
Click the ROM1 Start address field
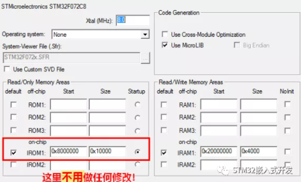[69, 104]
